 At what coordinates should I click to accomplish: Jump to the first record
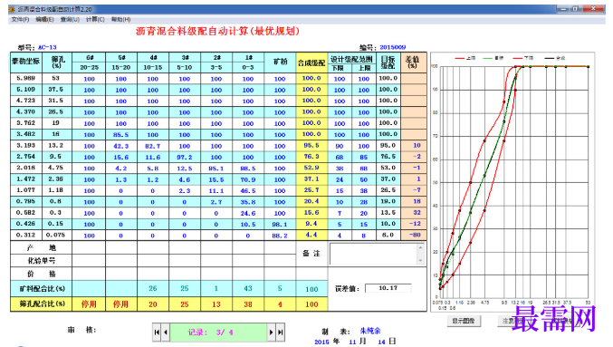point(157,333)
